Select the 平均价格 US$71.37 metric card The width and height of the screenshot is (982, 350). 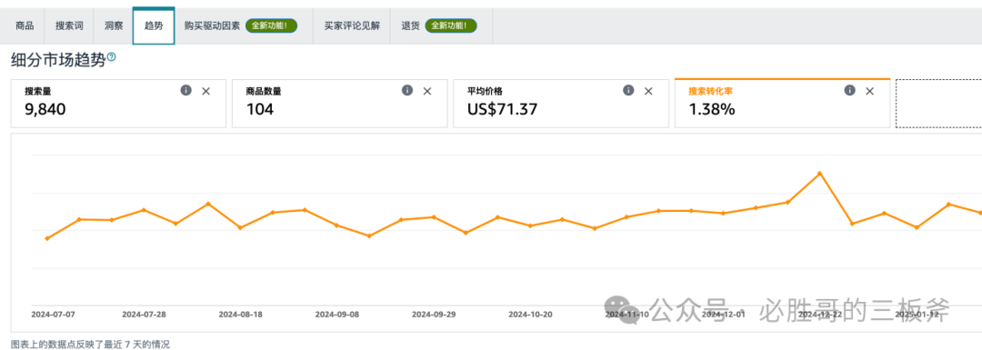[561, 104]
